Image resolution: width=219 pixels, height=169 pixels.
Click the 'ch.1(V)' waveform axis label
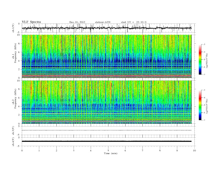click(13, 28)
